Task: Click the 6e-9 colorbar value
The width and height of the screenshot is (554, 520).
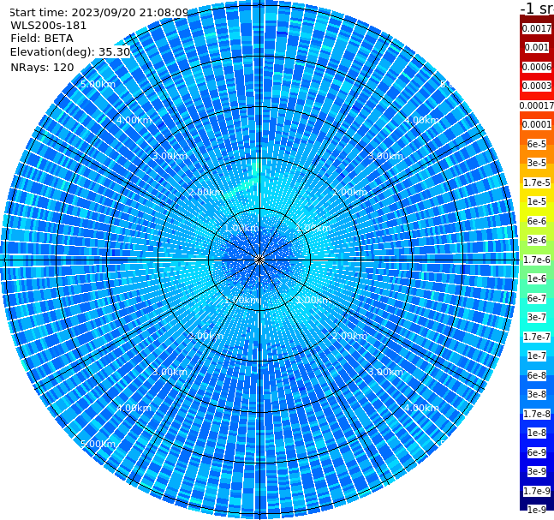Action: coord(537,452)
